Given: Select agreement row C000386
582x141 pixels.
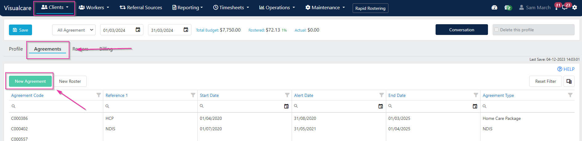Looking at the screenshot, I should point(292,118).
